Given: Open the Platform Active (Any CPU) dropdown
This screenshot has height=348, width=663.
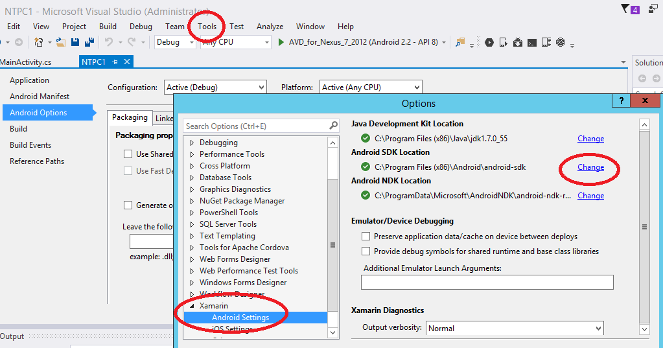Looking at the screenshot, I should click(x=371, y=87).
